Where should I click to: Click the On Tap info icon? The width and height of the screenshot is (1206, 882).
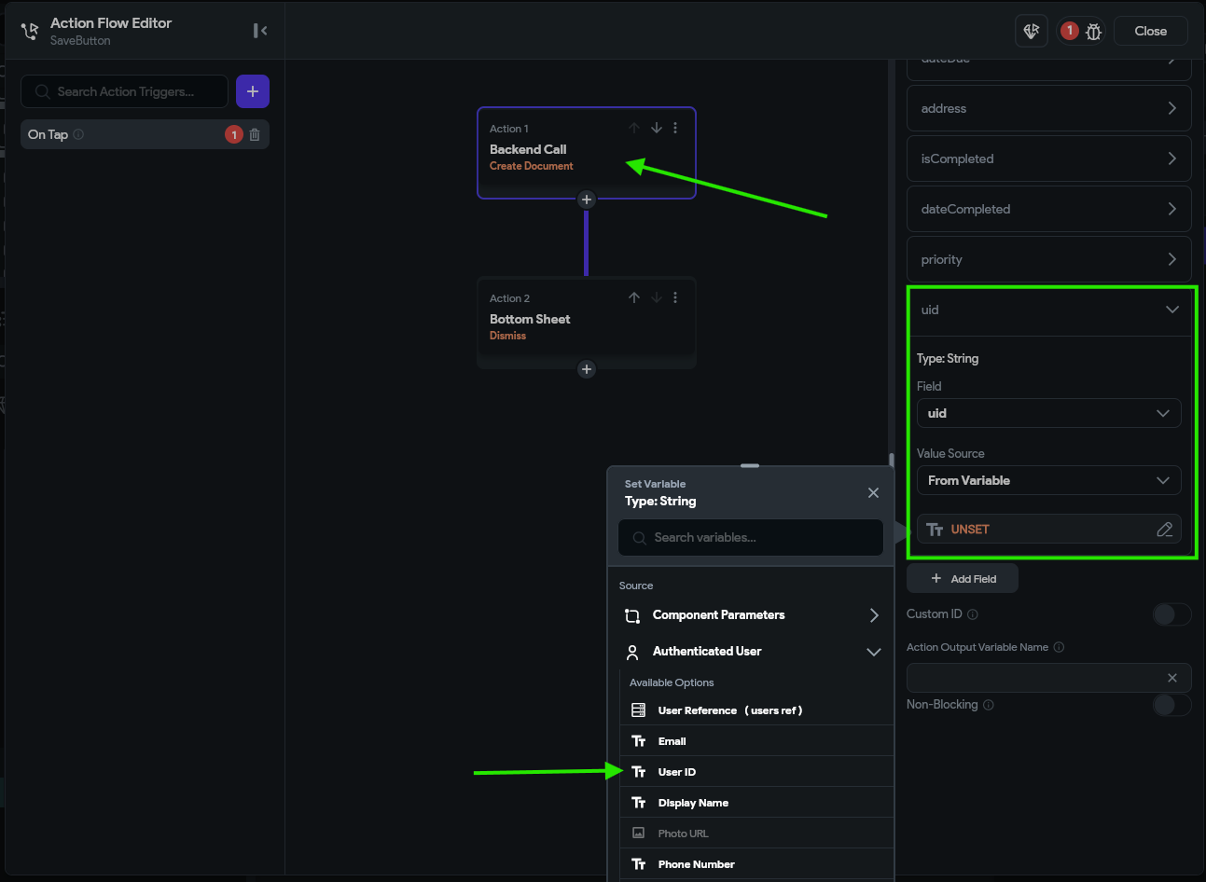(78, 134)
